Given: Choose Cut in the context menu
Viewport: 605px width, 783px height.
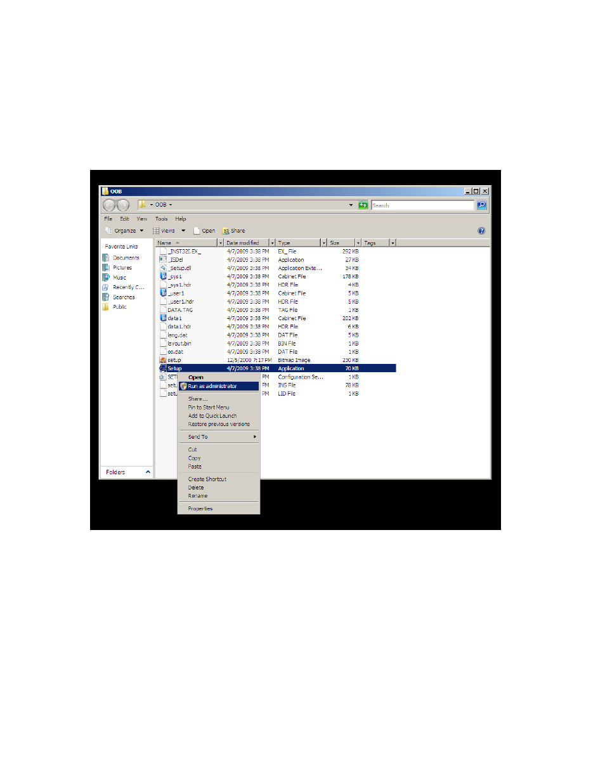Looking at the screenshot, I should click(x=219, y=450).
